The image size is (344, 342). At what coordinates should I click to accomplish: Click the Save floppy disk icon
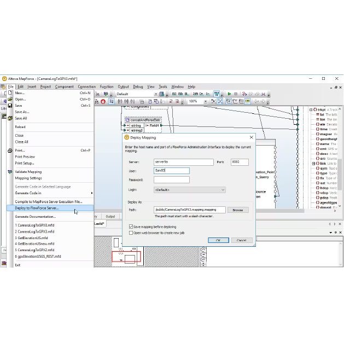[x=10, y=106]
